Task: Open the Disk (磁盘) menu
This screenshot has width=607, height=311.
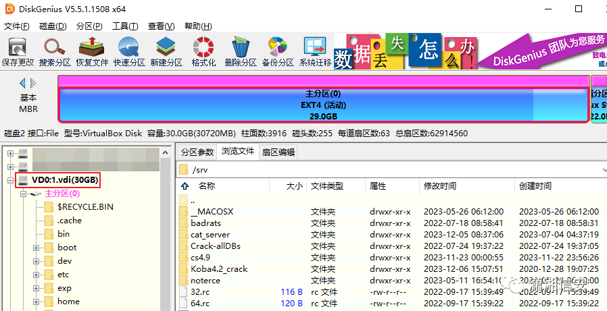Action: pyautogui.click(x=53, y=26)
